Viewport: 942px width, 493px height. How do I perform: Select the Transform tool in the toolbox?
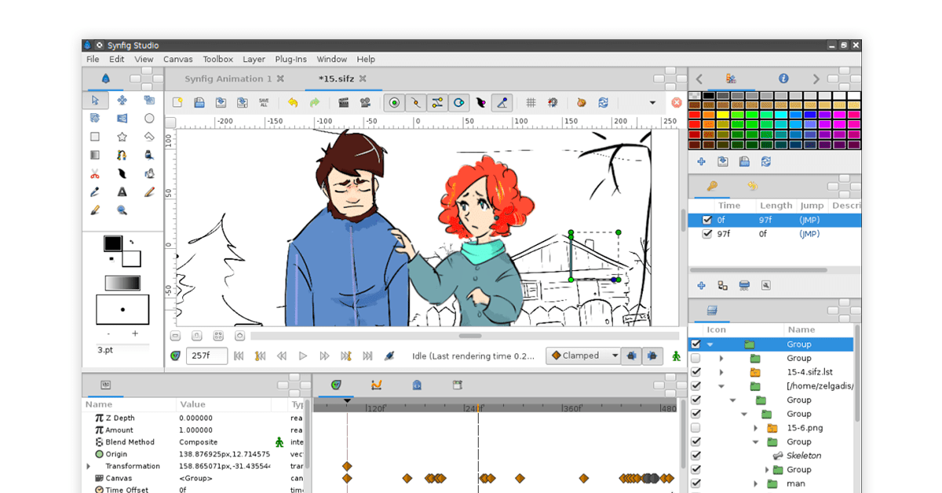click(x=95, y=100)
